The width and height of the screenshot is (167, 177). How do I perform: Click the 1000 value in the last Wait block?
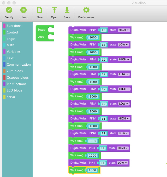93,170
